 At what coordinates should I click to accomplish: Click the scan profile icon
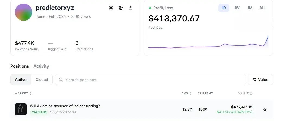click(111, 8)
